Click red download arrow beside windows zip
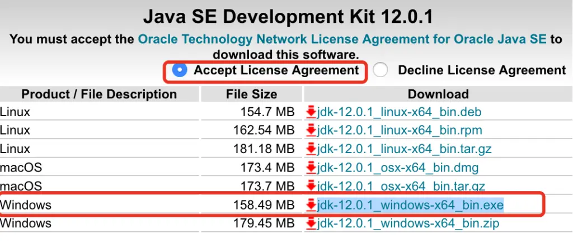This screenshot has height=243, width=573. (311, 223)
